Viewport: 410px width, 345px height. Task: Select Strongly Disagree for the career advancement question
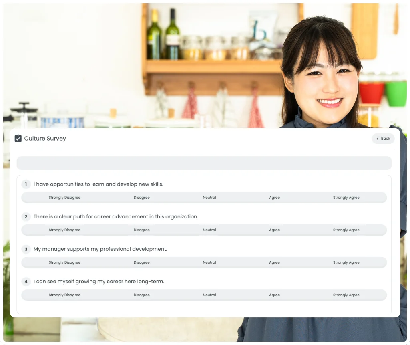tap(64, 230)
